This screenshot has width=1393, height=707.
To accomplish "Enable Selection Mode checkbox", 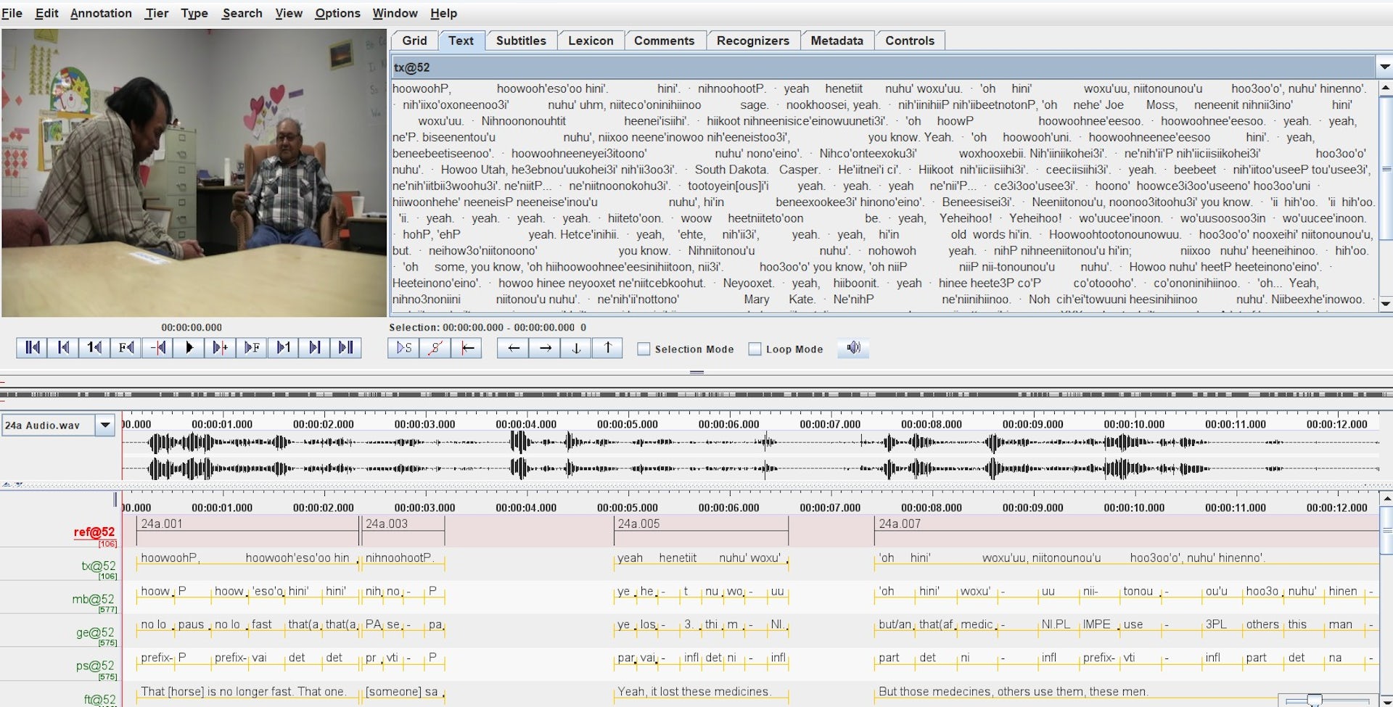I will [x=644, y=350].
